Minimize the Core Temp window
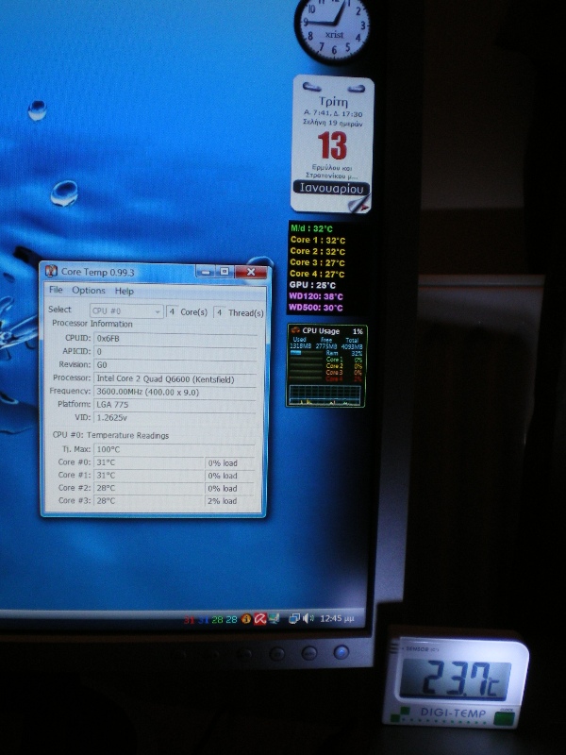 coord(206,272)
